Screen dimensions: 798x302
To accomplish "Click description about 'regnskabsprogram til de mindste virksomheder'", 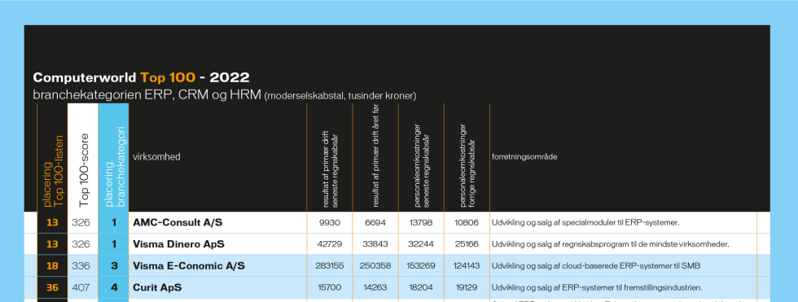I will click(x=645, y=244).
